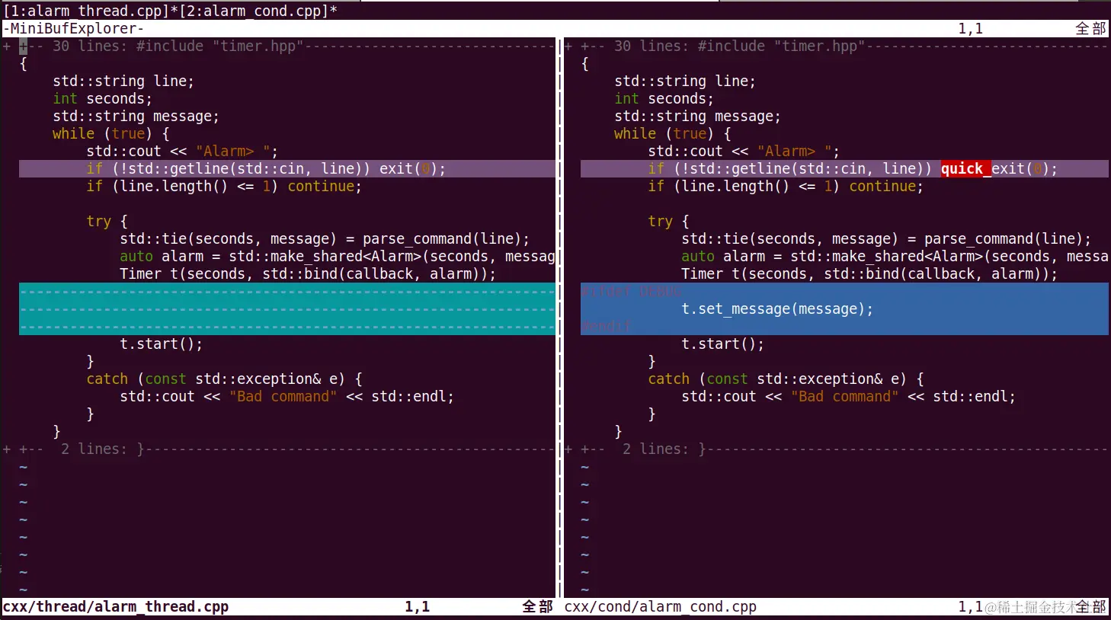Click the std::cout "Alarm> " line in left pane
Viewport: 1111px width, 620px height.
click(182, 151)
